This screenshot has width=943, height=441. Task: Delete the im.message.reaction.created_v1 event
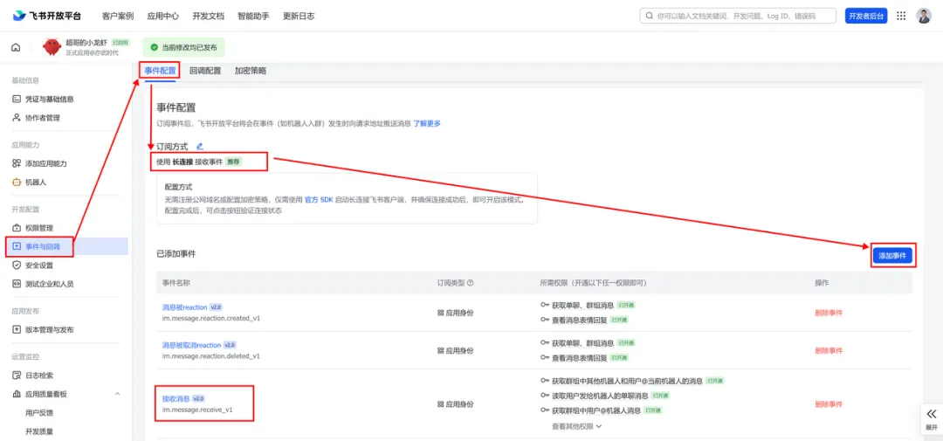click(x=829, y=313)
